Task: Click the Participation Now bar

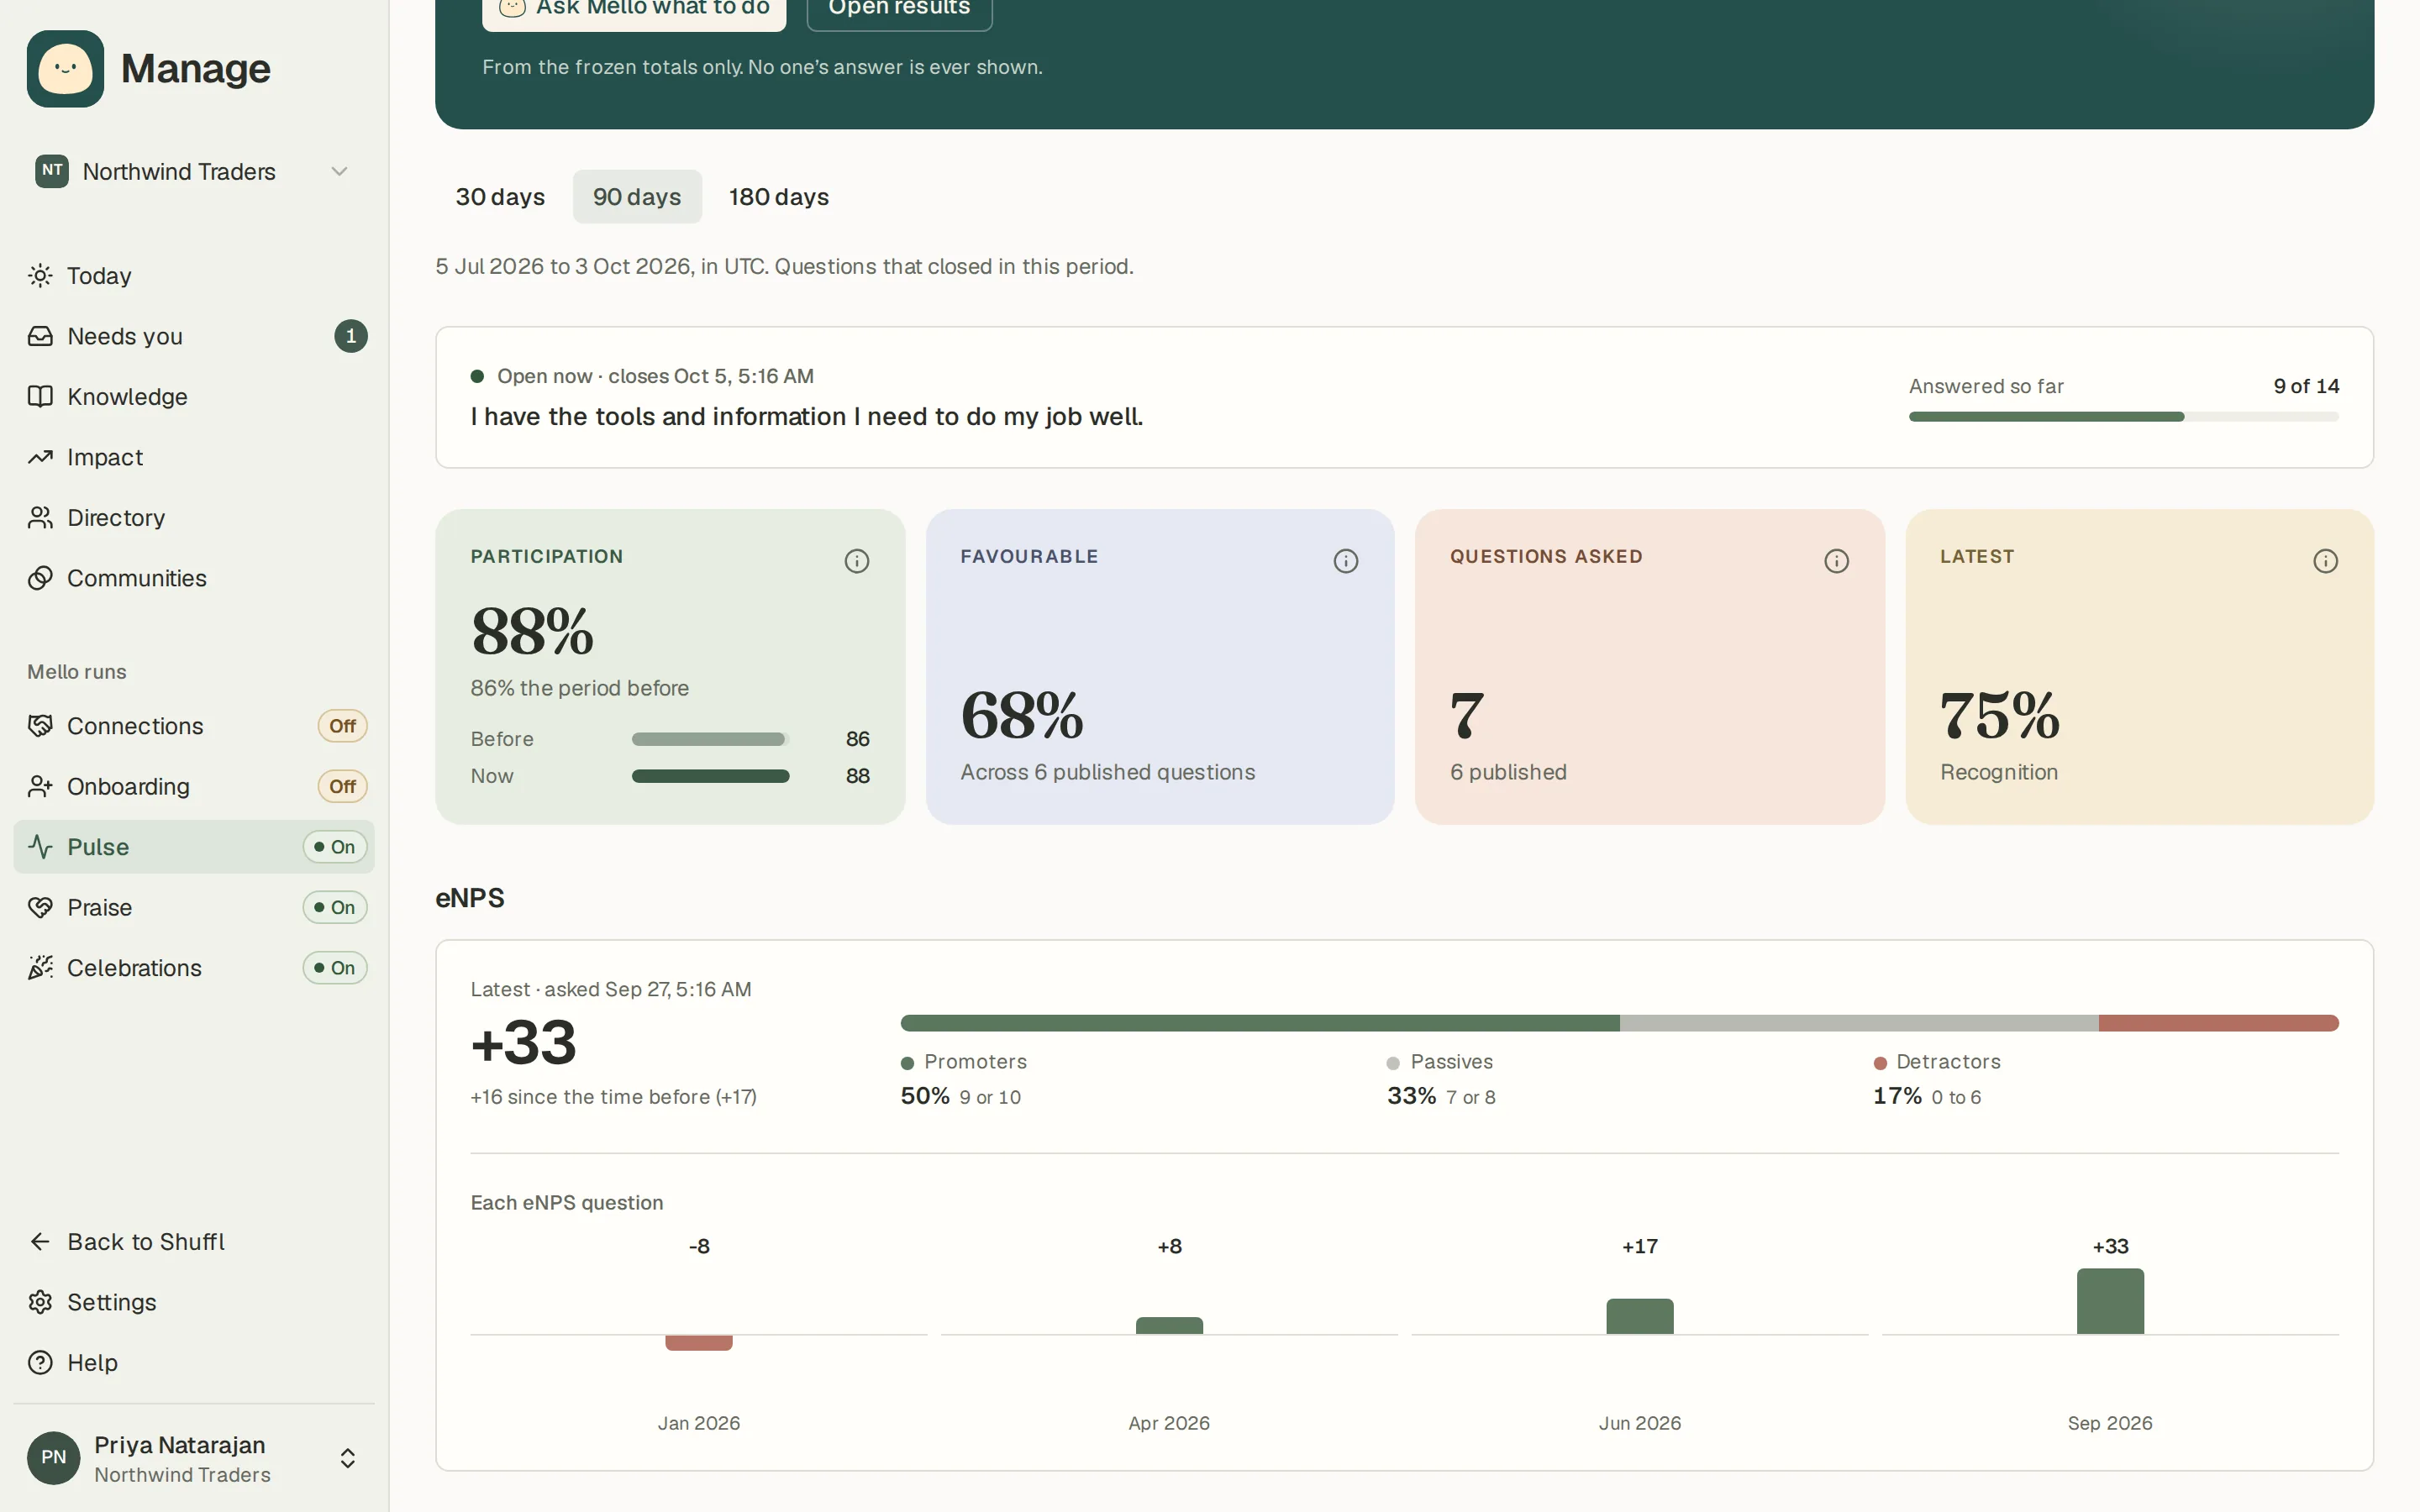Action: point(710,776)
